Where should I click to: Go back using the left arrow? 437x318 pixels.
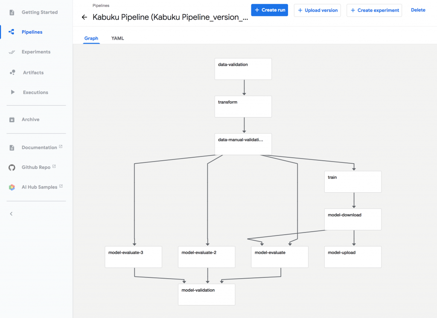(84, 18)
